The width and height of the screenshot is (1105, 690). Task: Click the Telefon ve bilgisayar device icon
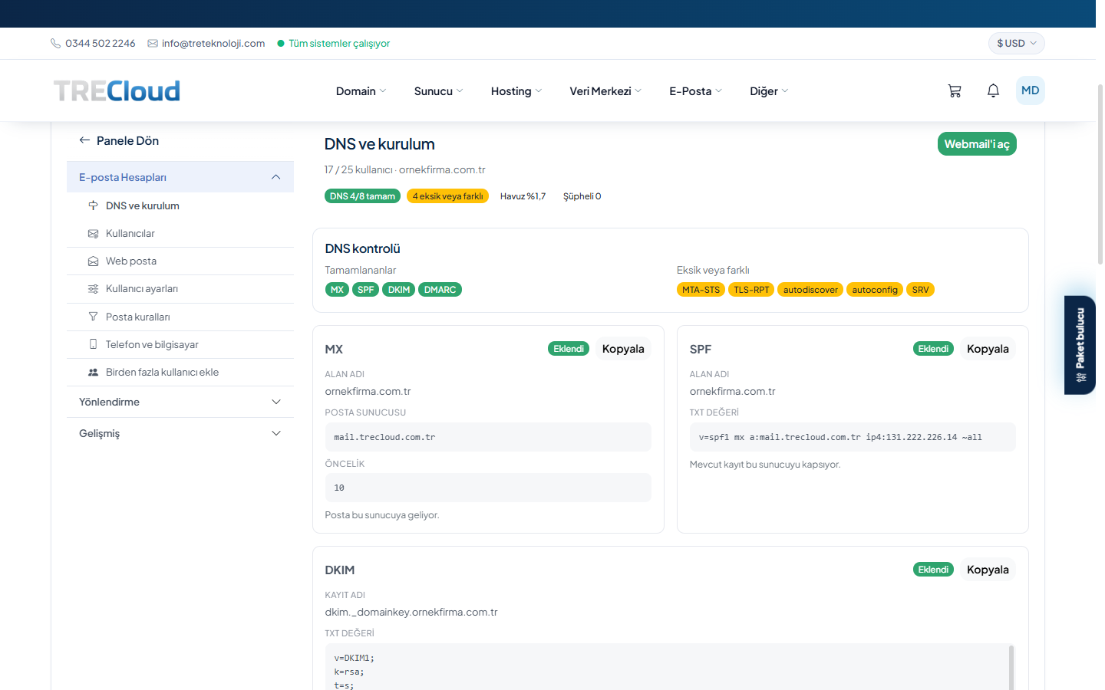pos(93,344)
